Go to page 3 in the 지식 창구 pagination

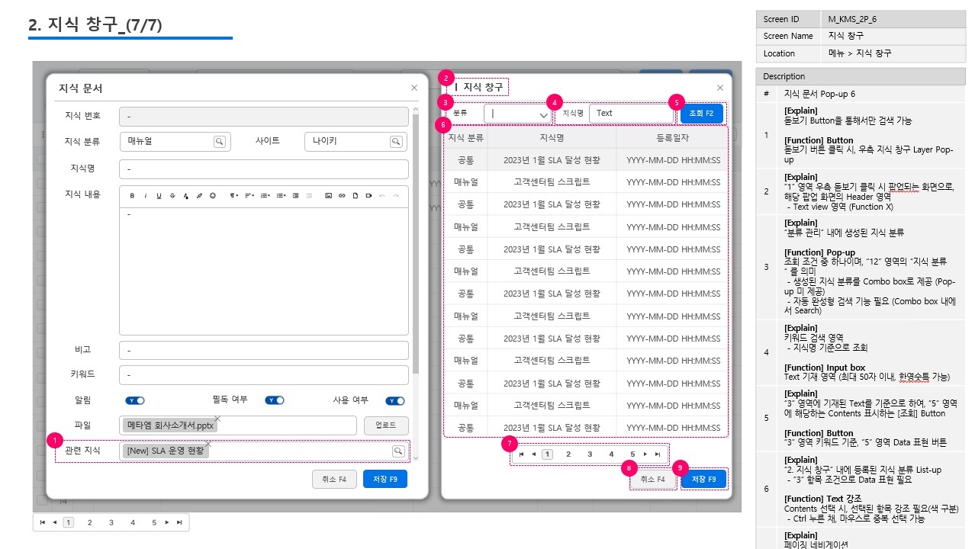590,454
